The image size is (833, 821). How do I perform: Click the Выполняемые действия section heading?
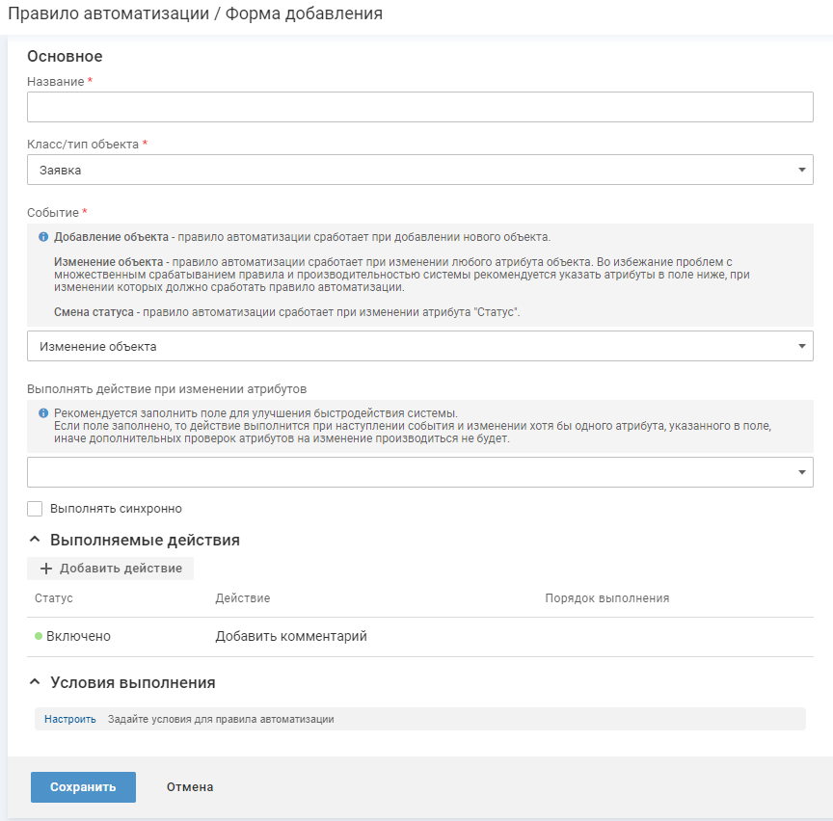pyautogui.click(x=145, y=540)
